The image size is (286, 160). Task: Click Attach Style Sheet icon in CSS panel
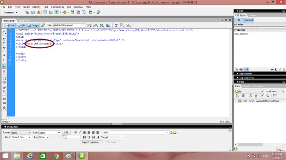272,69
